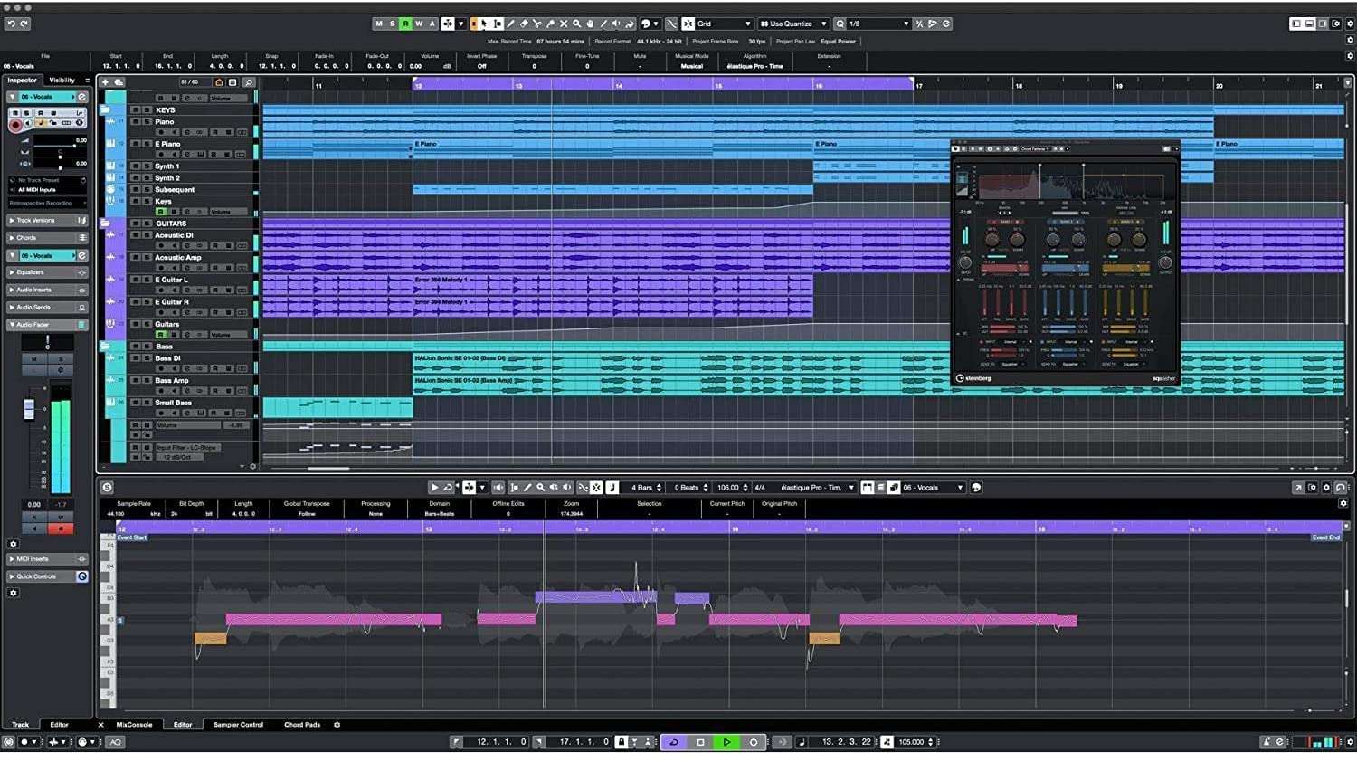
Task: Select the Glue tool
Action: pyautogui.click(x=552, y=24)
